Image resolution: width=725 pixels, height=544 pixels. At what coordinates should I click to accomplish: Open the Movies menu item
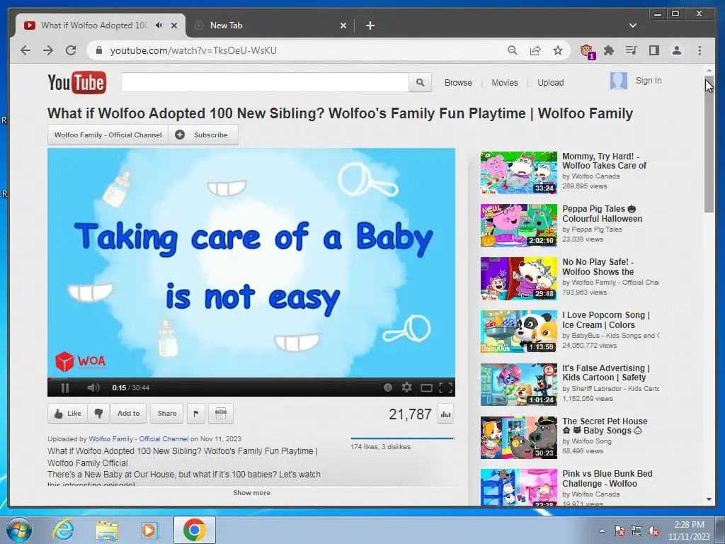(x=504, y=83)
